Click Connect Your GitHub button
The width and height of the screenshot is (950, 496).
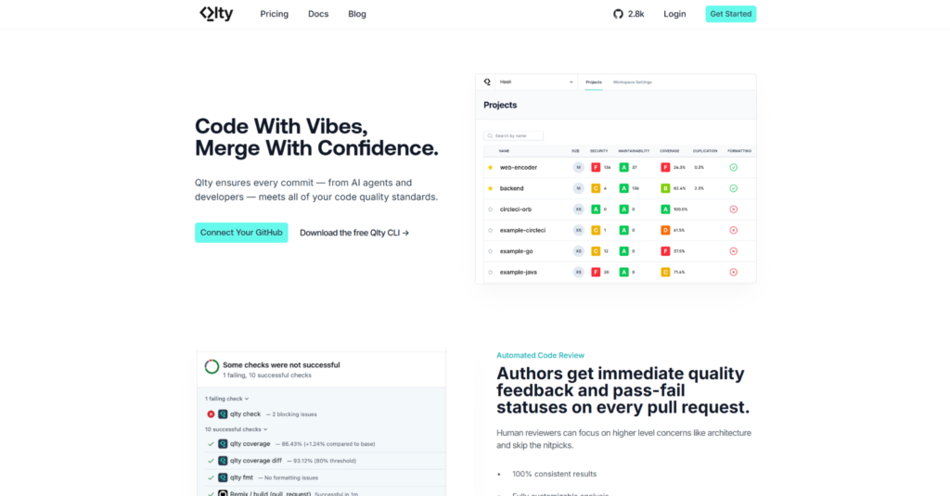241,233
